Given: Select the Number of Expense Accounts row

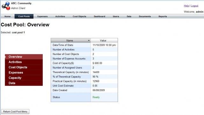Looking at the screenshot, I should point(84,58).
